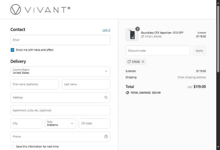
Task: Click the First name (optional) field
Action: coord(35,84)
